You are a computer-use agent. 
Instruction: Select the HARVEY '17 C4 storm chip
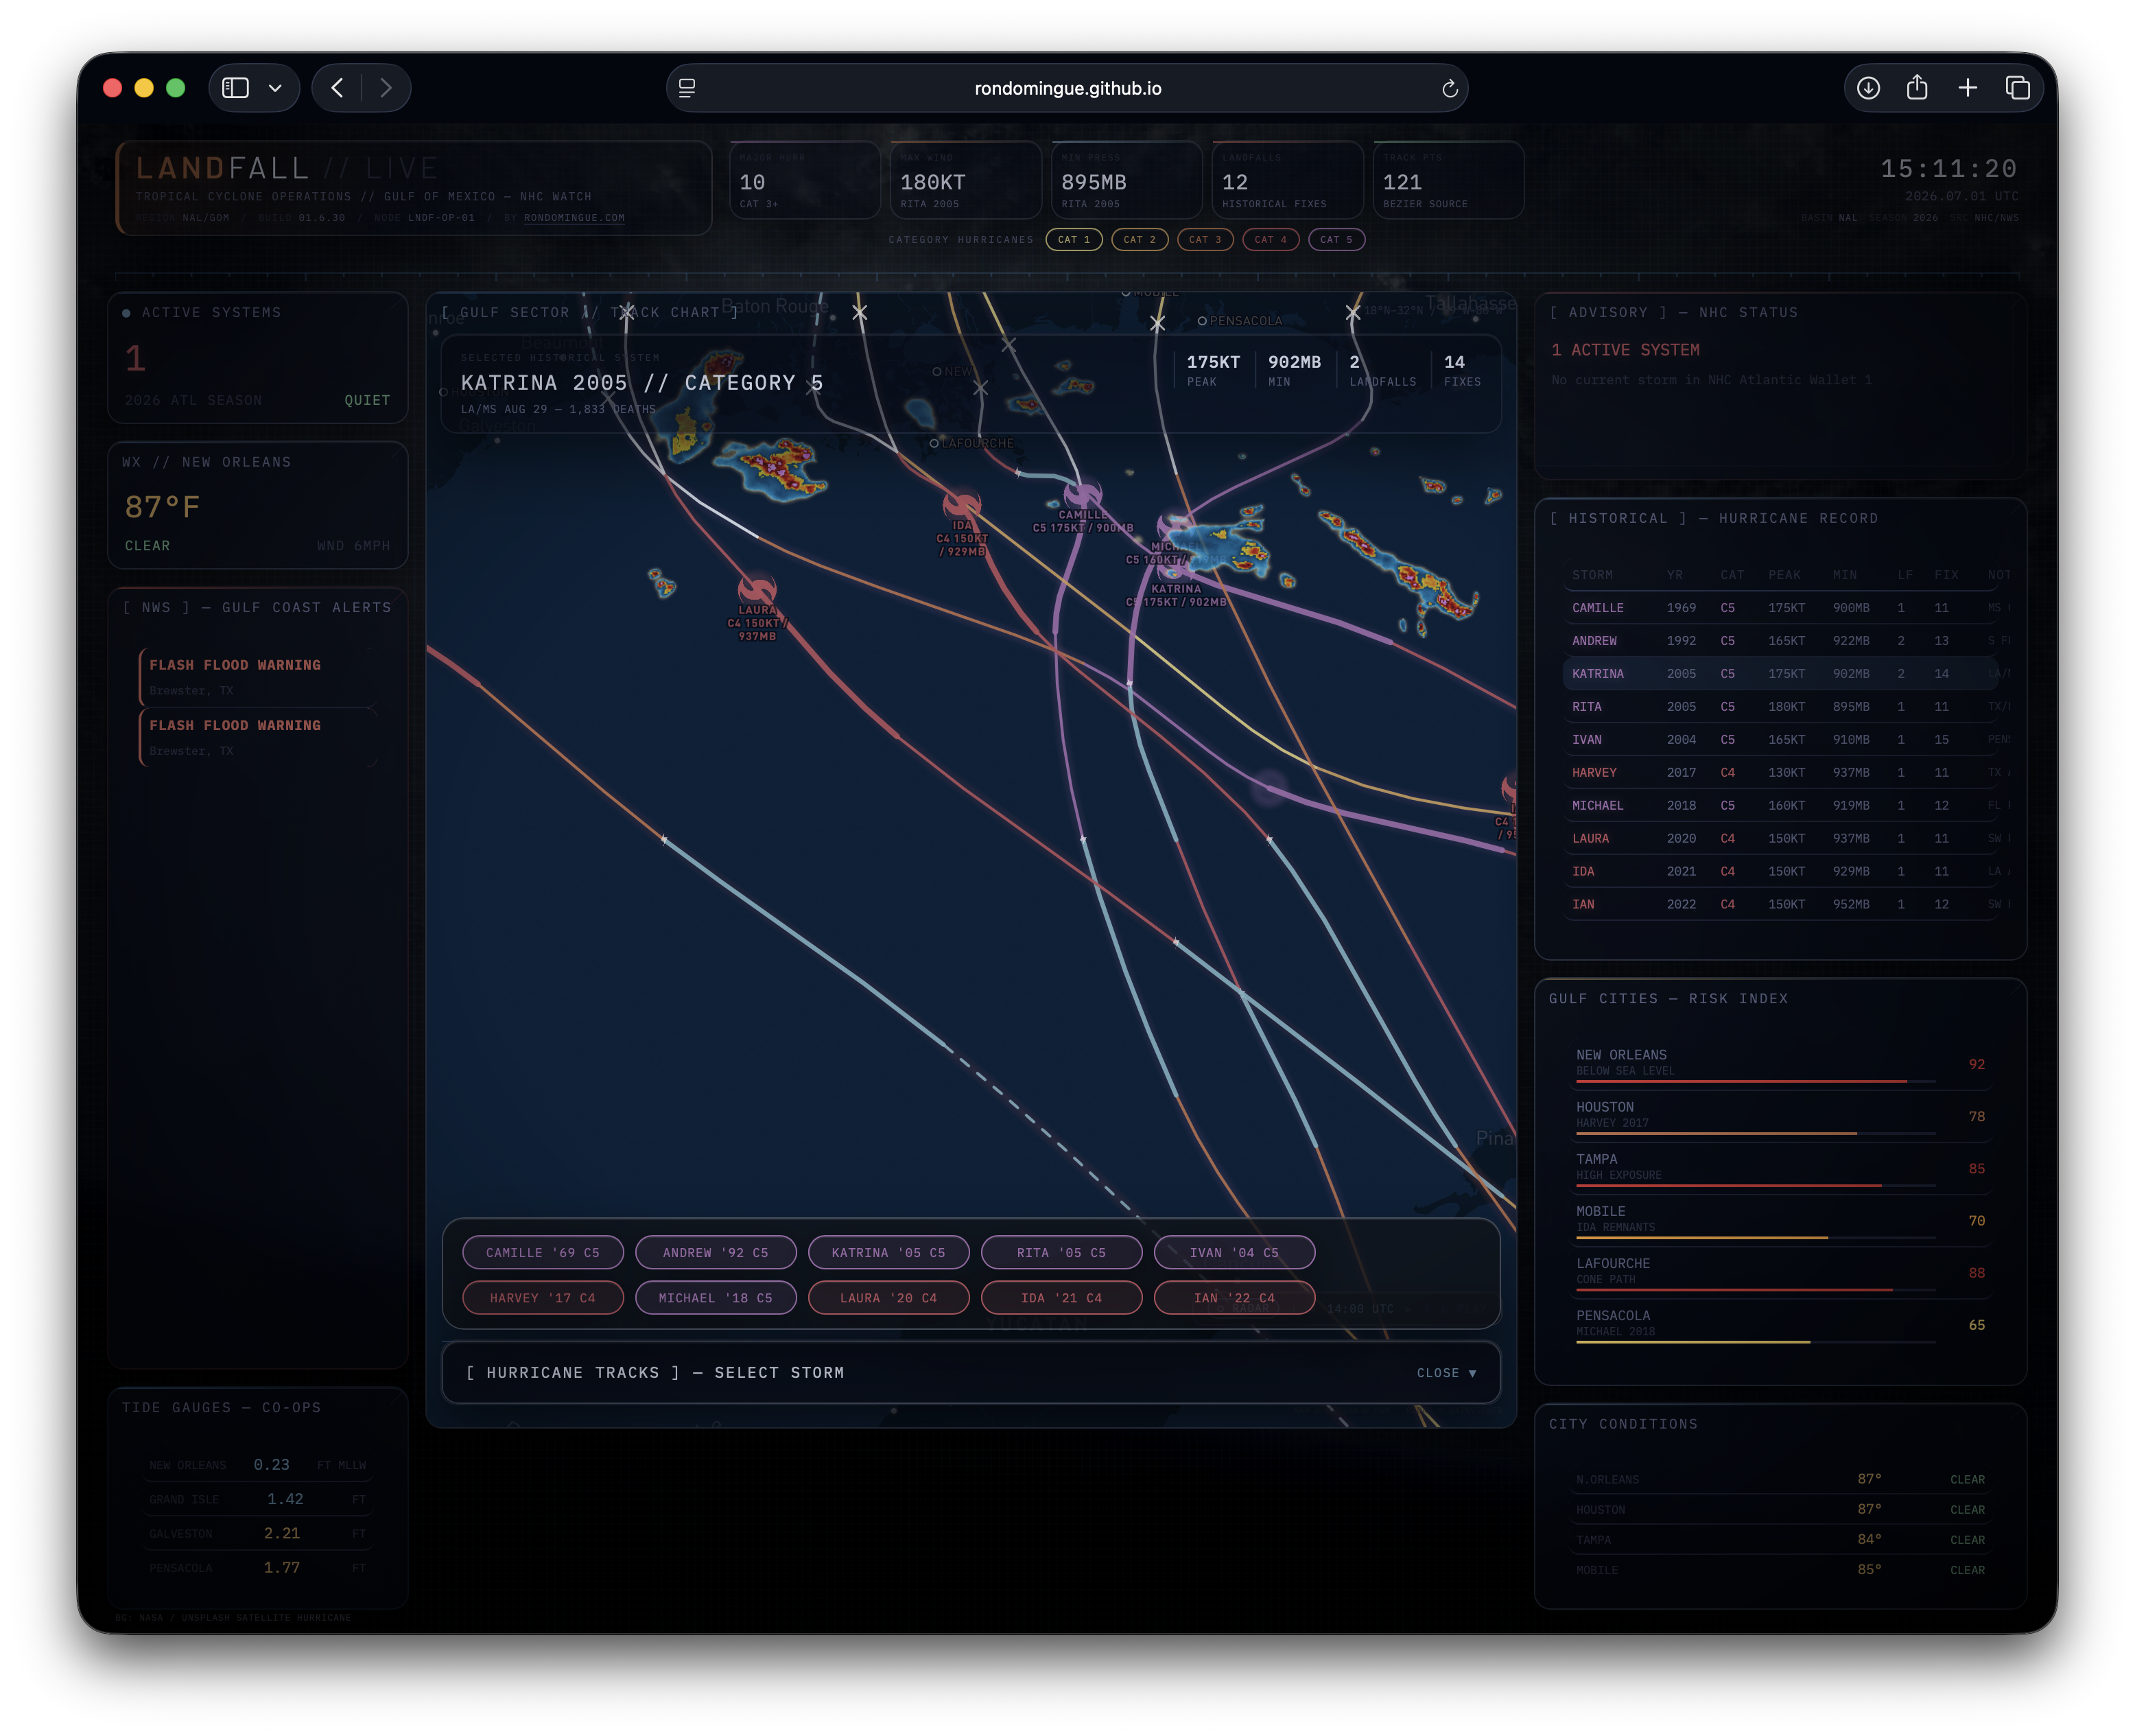tap(543, 1298)
